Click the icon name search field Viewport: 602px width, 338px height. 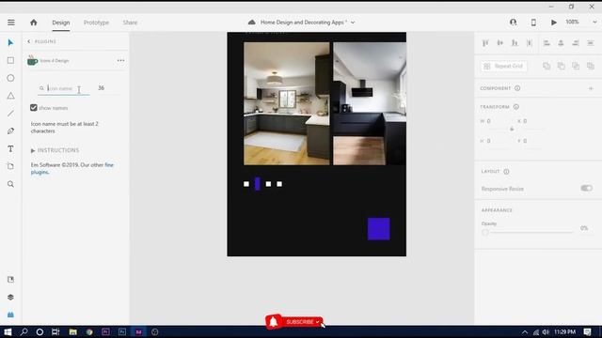coord(64,88)
